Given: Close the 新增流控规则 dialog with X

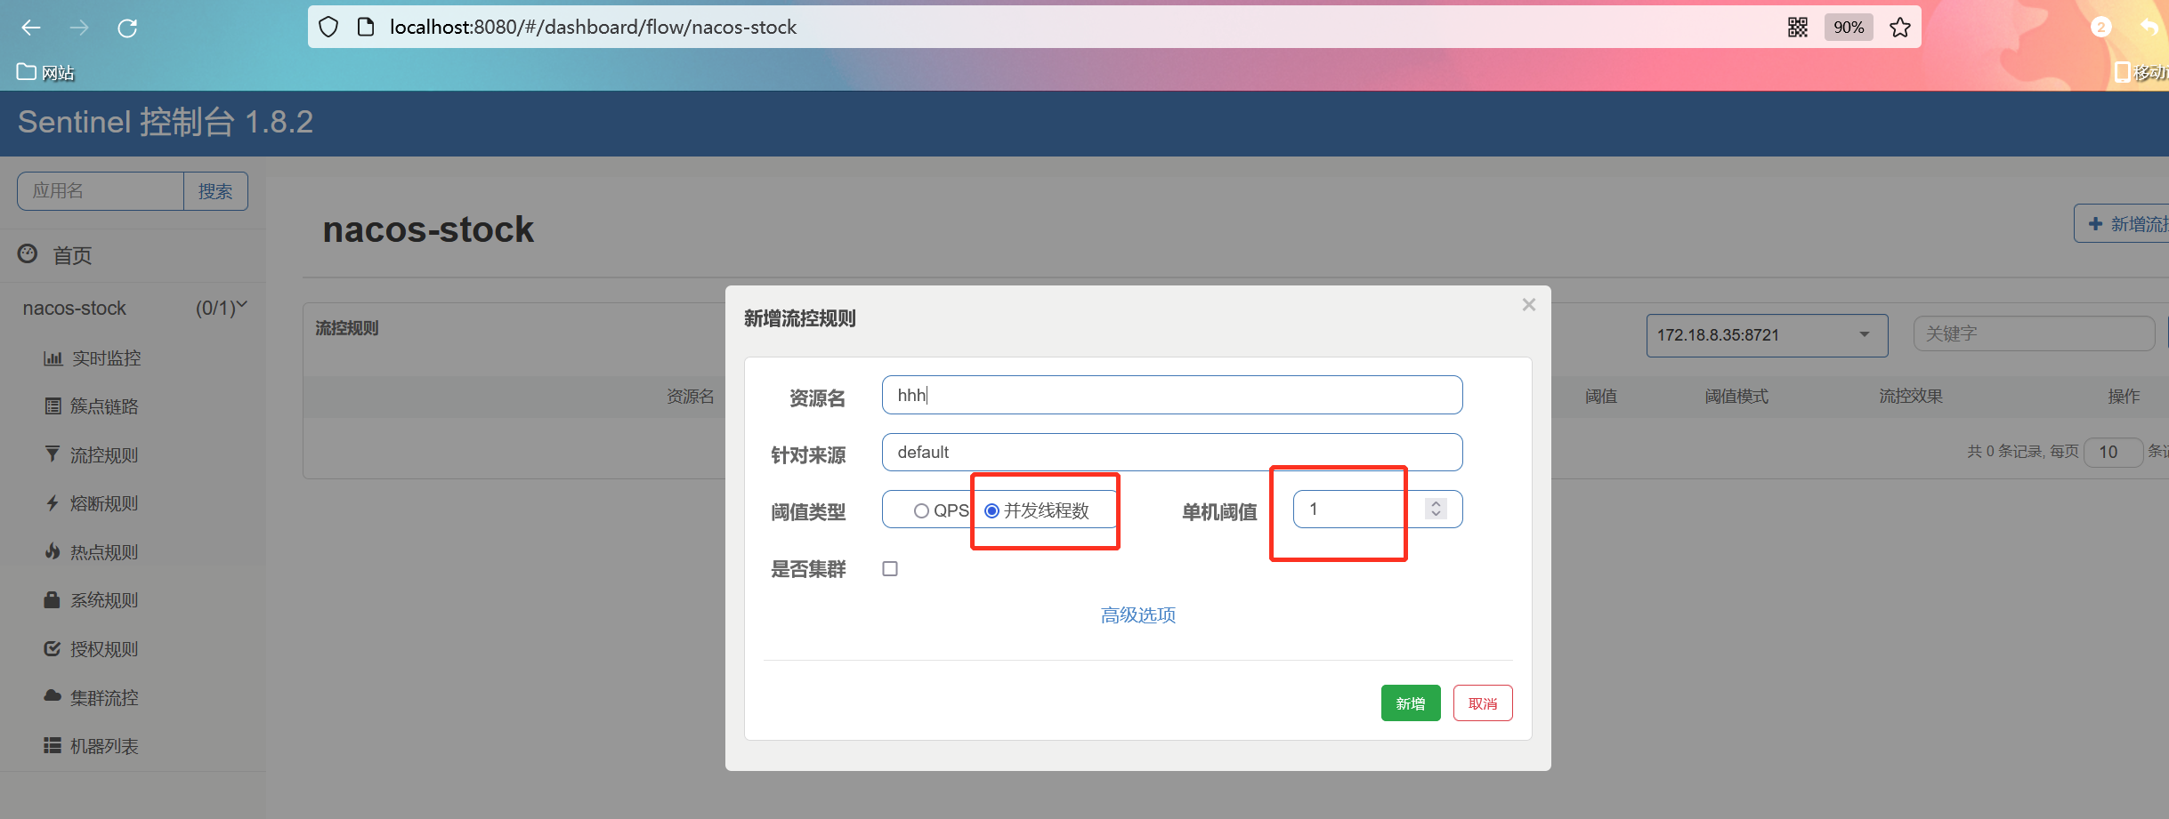Looking at the screenshot, I should pos(1529,305).
